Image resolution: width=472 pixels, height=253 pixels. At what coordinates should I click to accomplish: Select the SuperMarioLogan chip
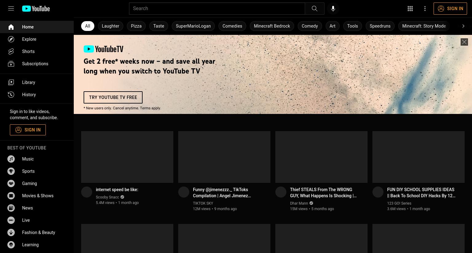[x=193, y=26]
